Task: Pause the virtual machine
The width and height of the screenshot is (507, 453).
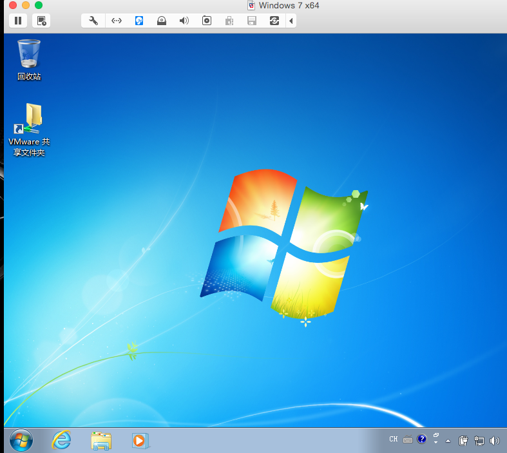Action: 18,21
